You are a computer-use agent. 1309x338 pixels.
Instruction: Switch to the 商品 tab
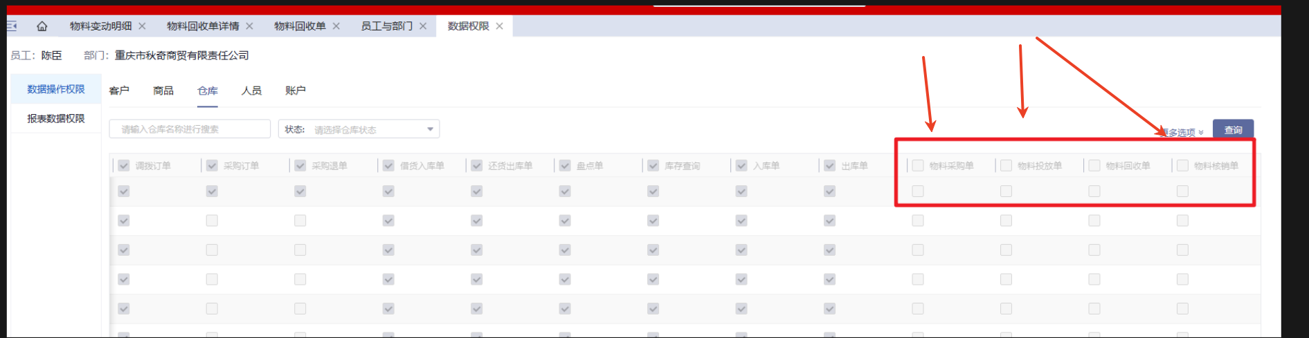[x=163, y=91]
